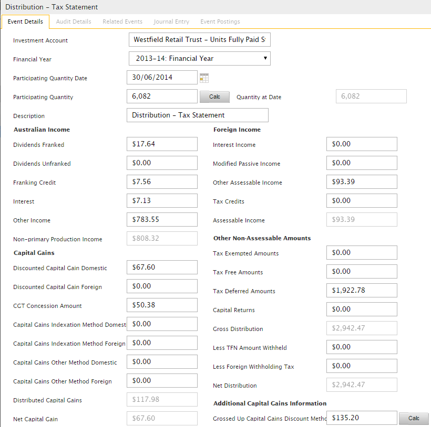Click the Other Assessable Income field

point(362,182)
